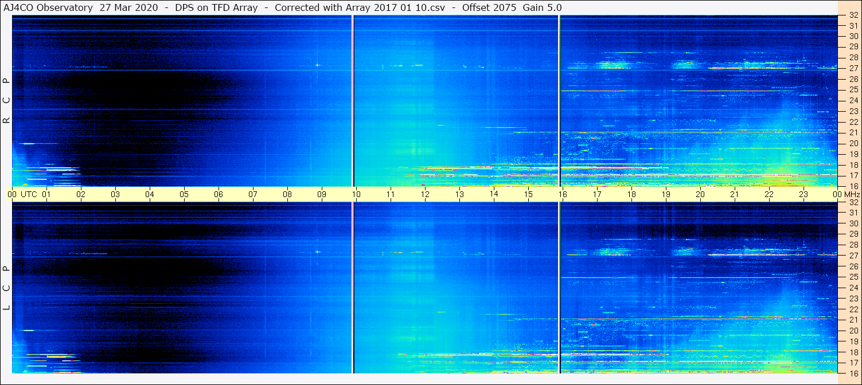Select the 27 MHz label on the LCP scale
This screenshot has height=385, width=862.
click(853, 256)
